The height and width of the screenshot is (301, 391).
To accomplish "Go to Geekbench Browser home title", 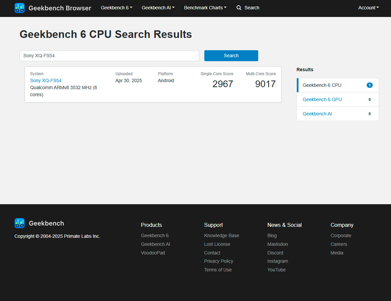I will pos(60,8).
